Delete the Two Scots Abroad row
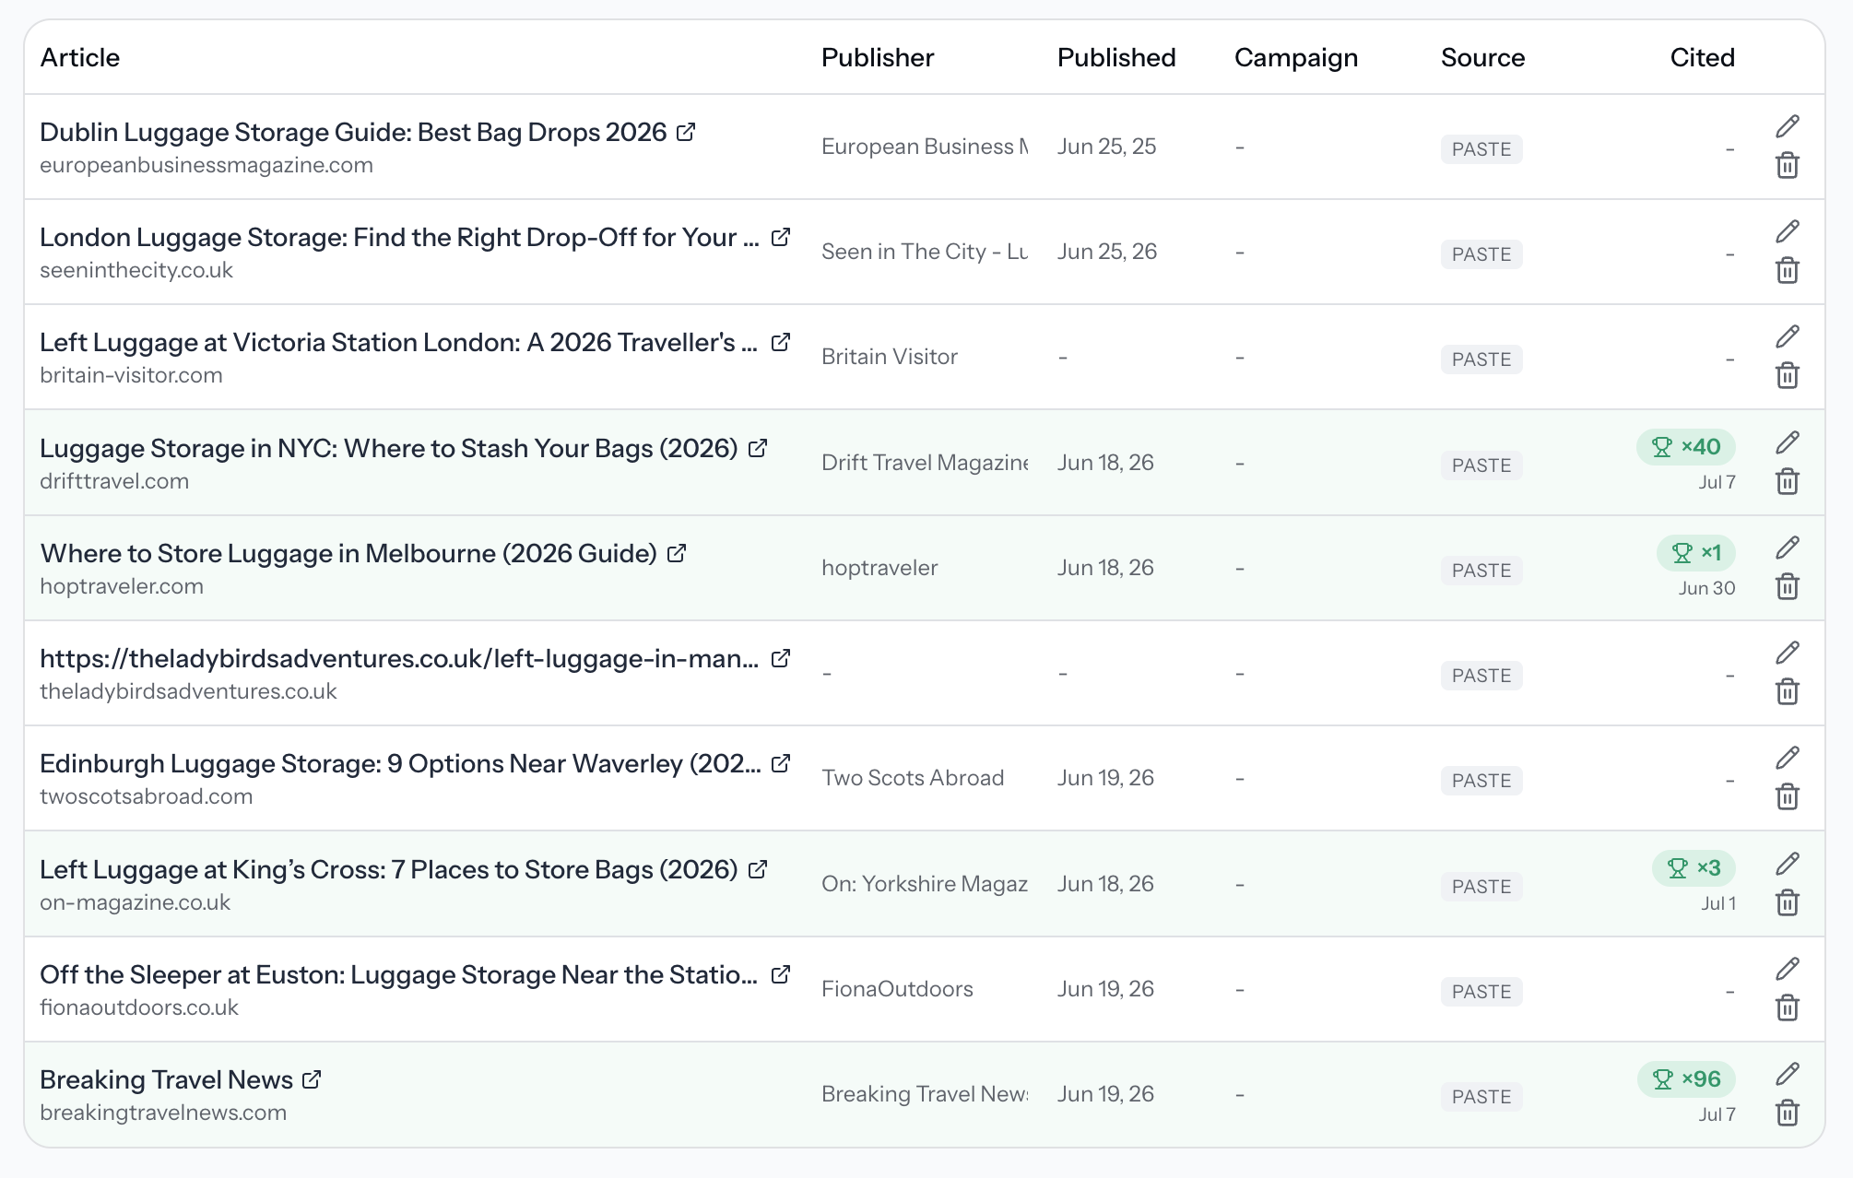Image resolution: width=1853 pixels, height=1178 pixels. (x=1788, y=797)
